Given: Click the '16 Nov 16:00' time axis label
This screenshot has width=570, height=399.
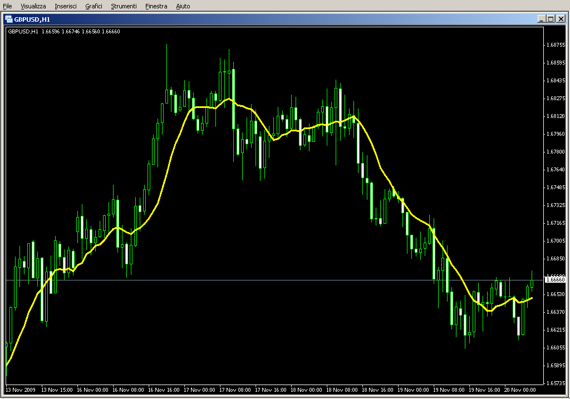Looking at the screenshot, I should tap(164, 390).
